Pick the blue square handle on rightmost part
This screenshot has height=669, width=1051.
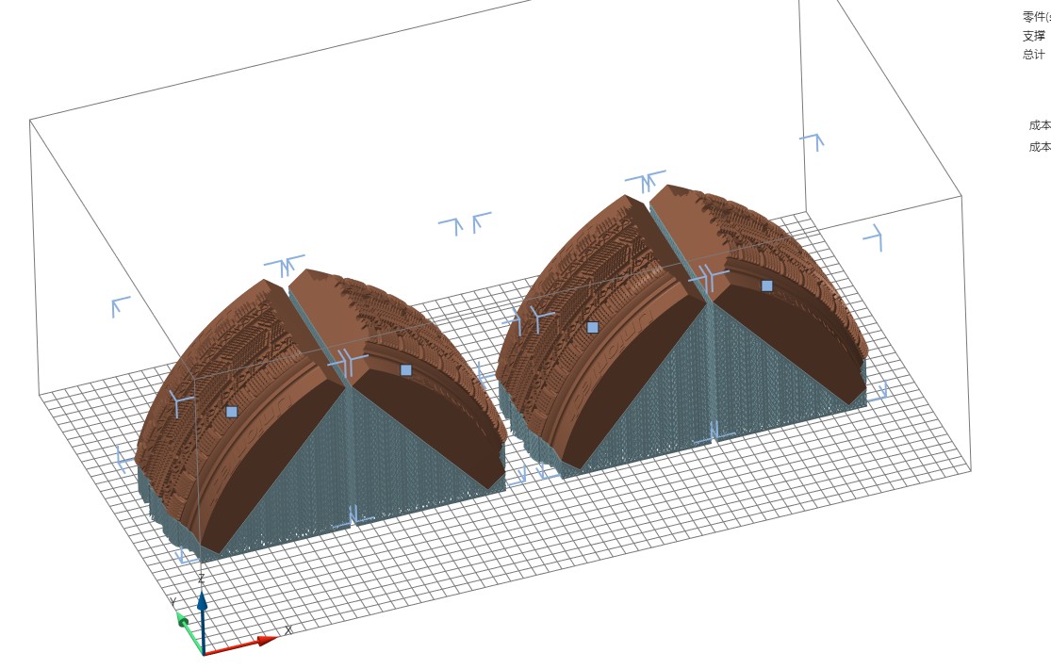coord(767,286)
